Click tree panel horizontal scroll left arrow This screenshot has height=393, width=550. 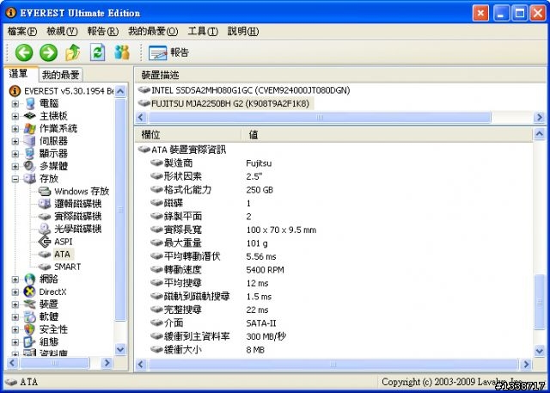pyautogui.click(x=12, y=363)
